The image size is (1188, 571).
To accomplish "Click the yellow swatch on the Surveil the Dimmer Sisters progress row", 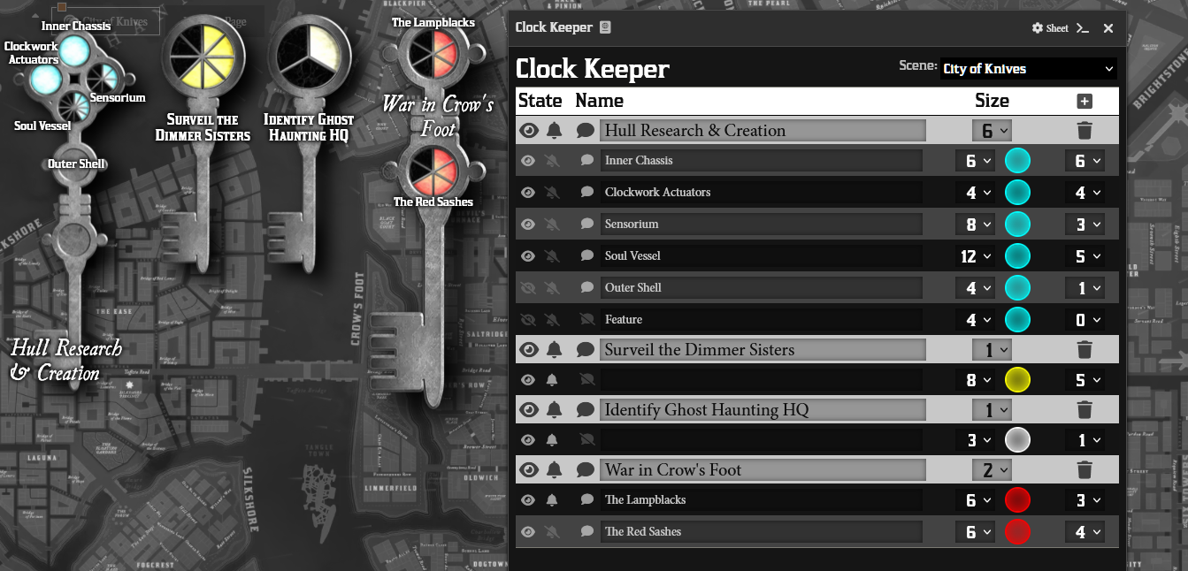I will click(x=1017, y=379).
